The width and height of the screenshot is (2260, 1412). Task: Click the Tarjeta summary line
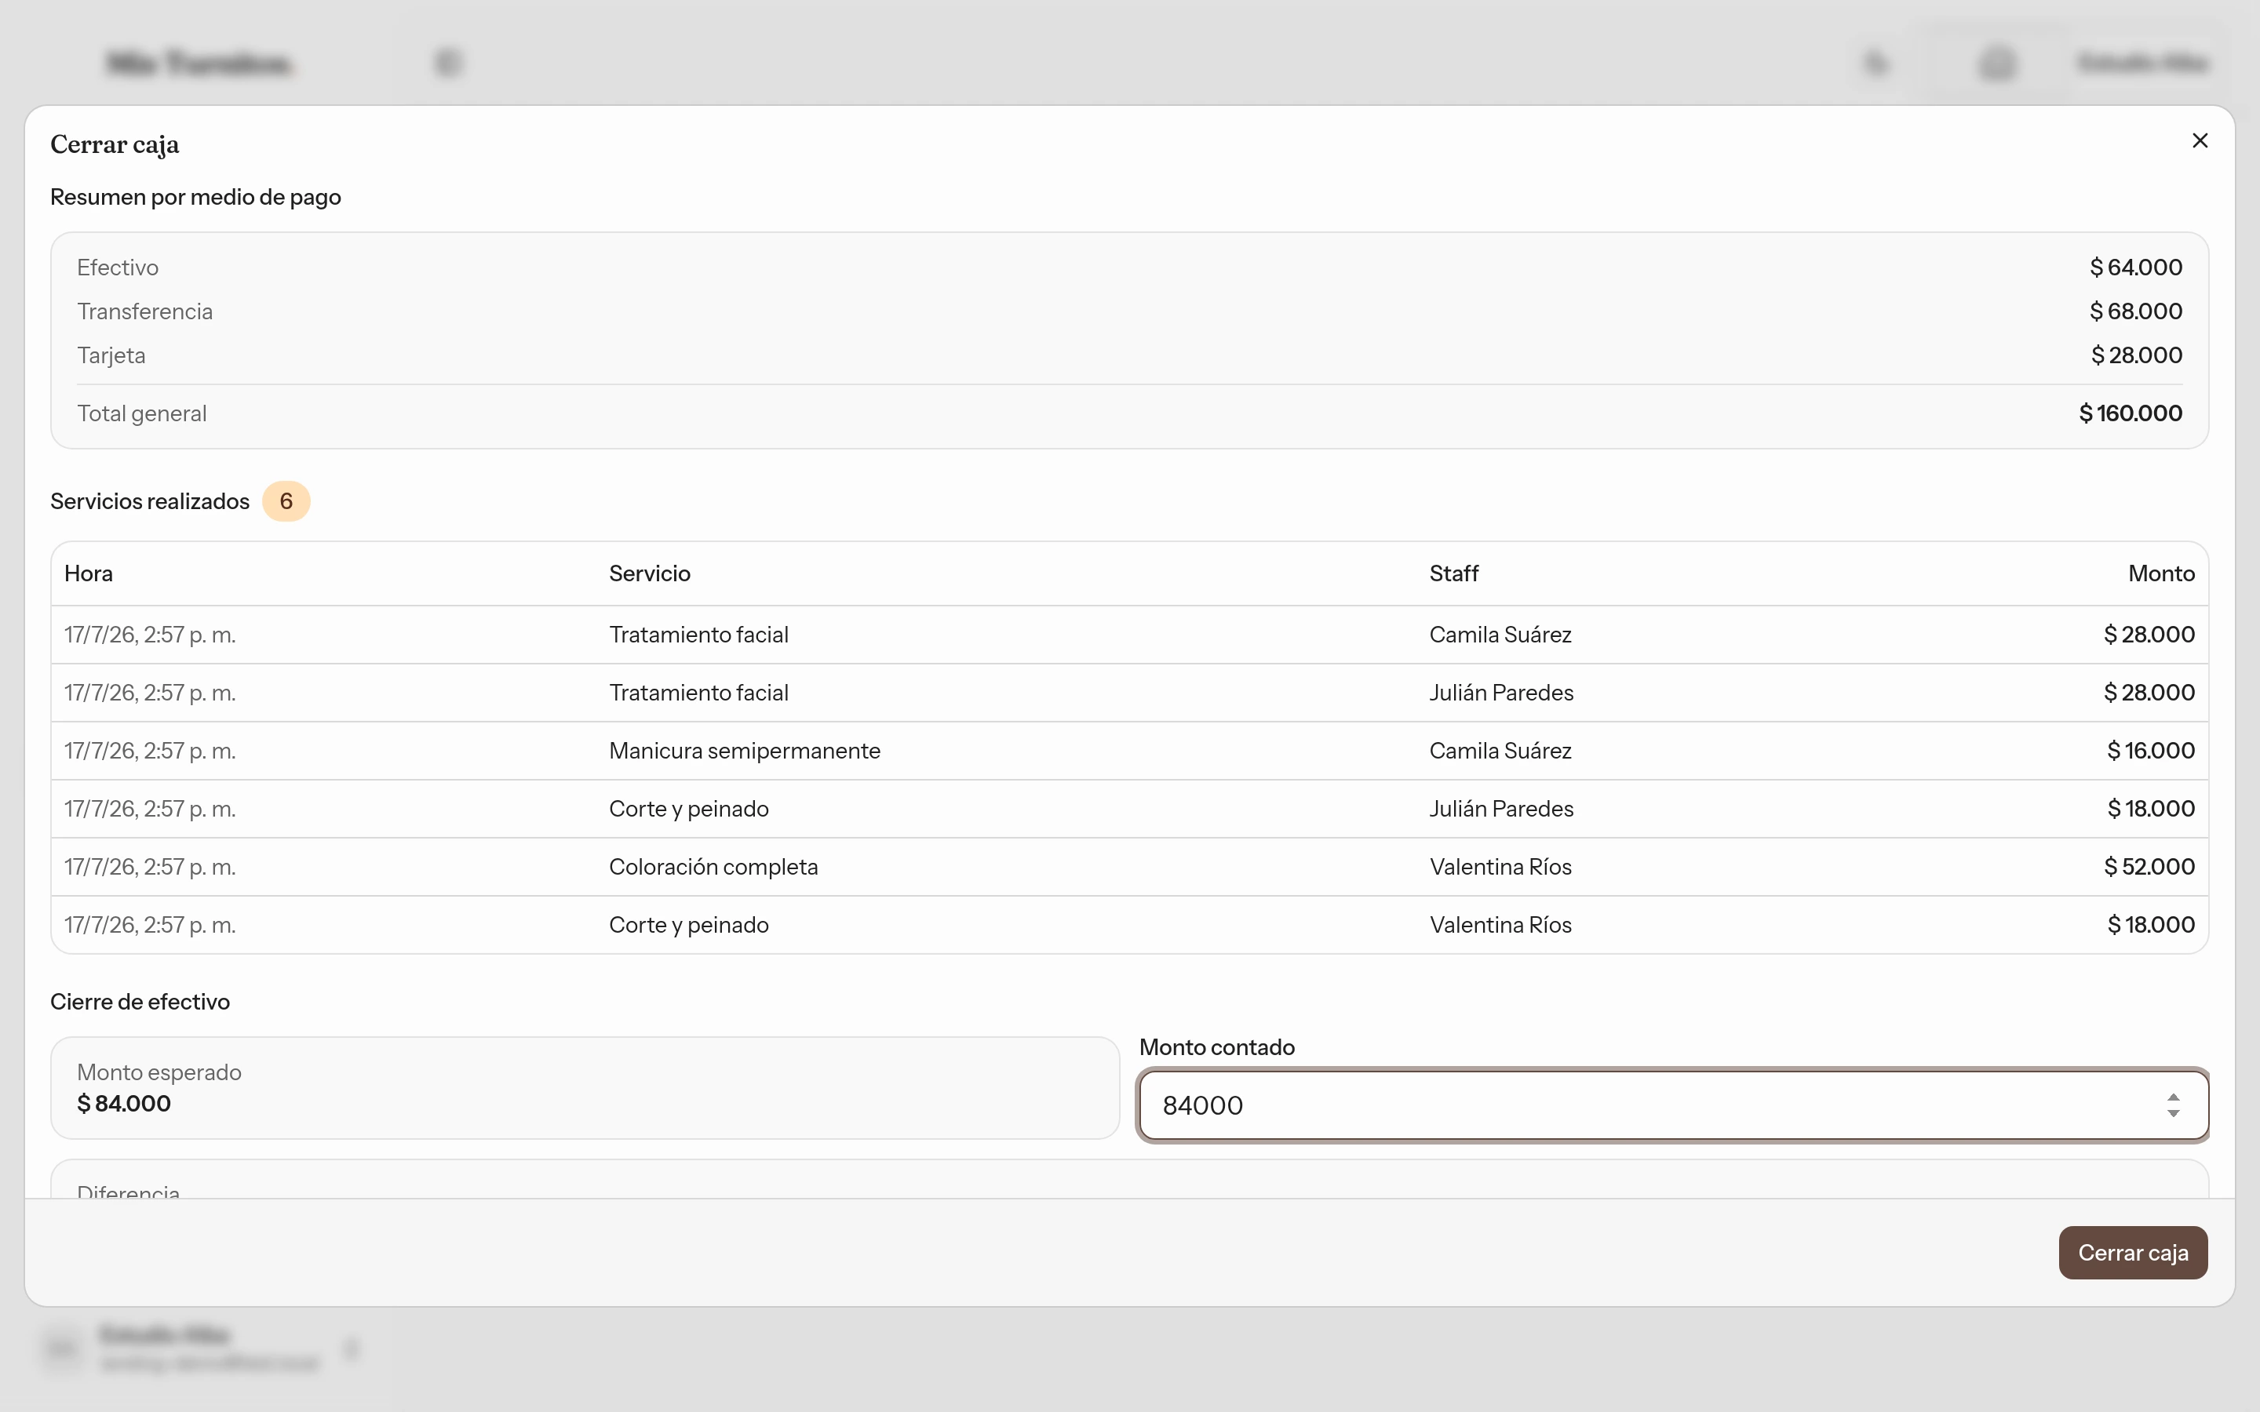1129,355
